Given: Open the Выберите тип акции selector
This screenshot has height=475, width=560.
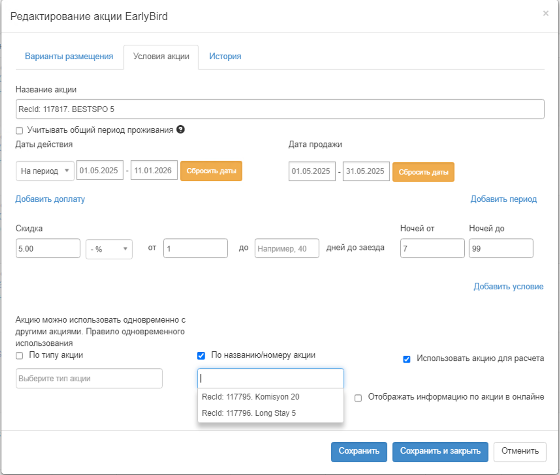Looking at the screenshot, I should tap(89, 378).
